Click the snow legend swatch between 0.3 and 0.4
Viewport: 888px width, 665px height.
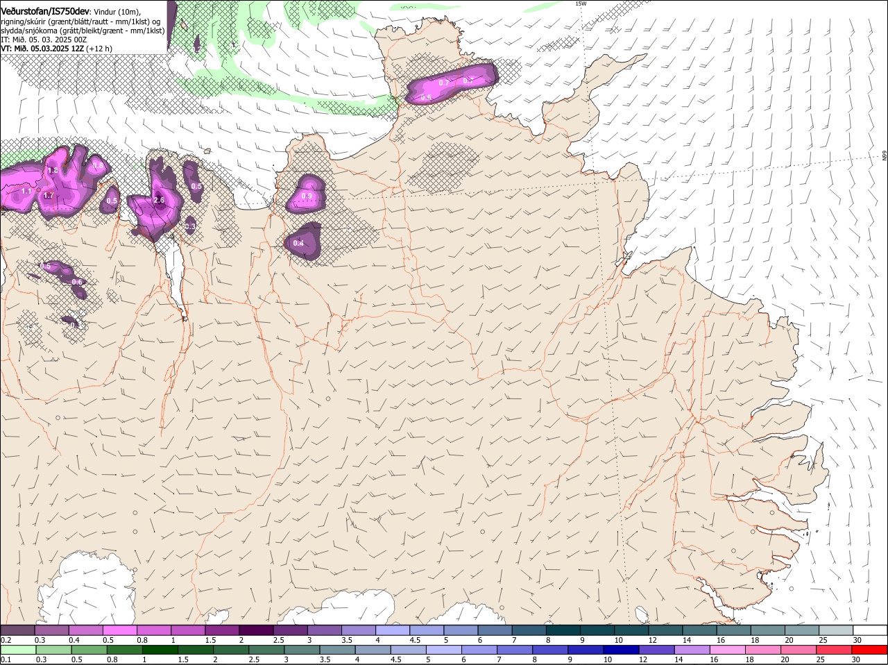tap(52, 630)
